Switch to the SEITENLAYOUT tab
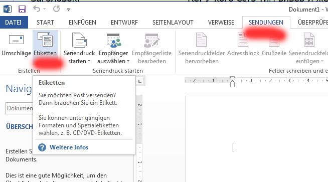 pyautogui.click(x=173, y=23)
